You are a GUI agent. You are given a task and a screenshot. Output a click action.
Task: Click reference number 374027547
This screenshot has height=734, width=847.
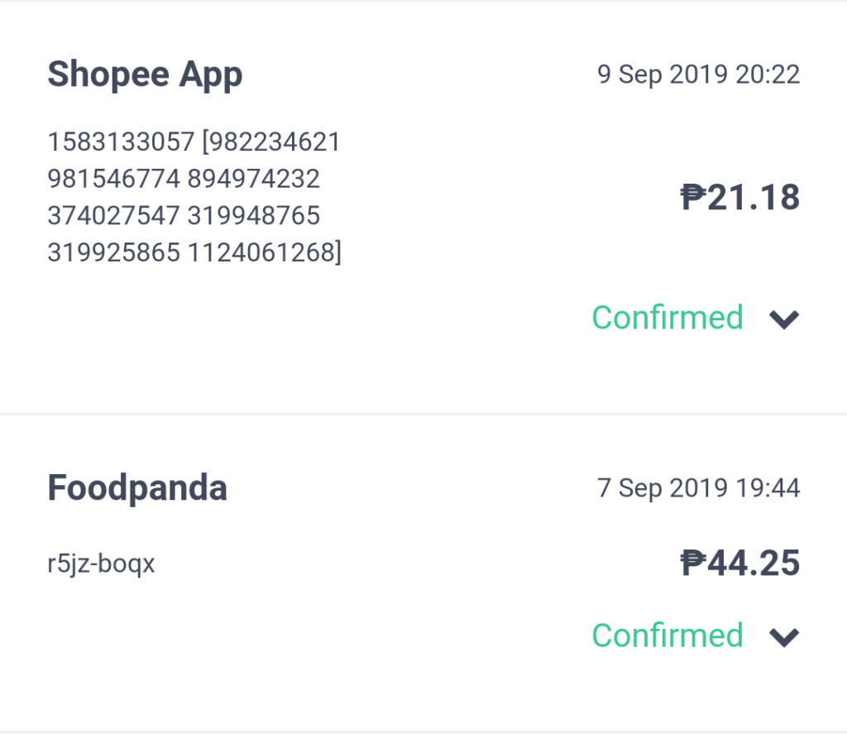[113, 216]
